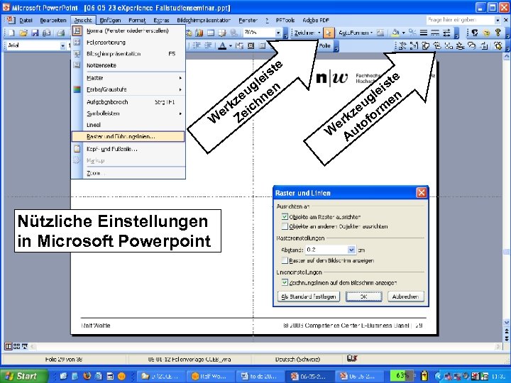This screenshot has width=511, height=383.
Task: Click the Frage hier eingeben help field
Action: click(461, 20)
